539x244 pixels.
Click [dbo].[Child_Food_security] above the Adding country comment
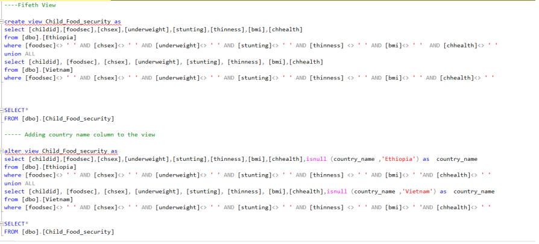click(x=68, y=119)
